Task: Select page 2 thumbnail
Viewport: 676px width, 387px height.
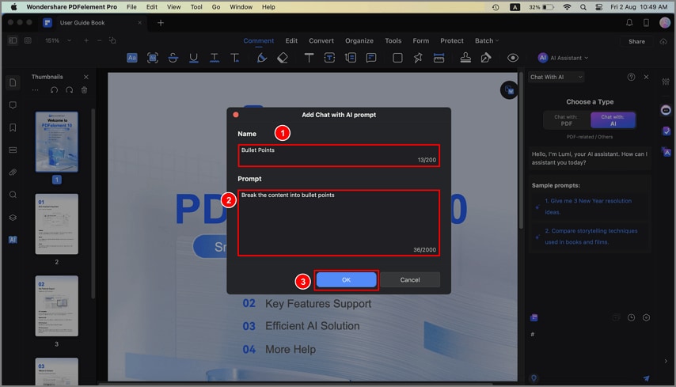Action: click(56, 224)
